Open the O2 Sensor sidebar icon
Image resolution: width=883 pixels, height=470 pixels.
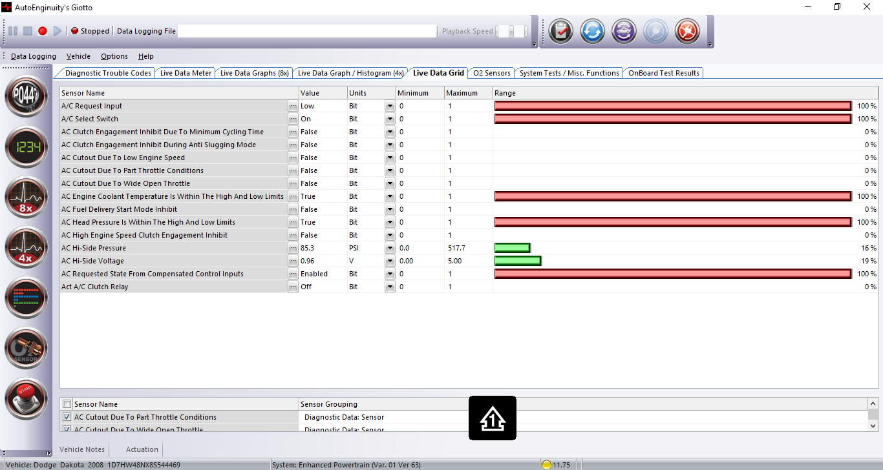26,348
